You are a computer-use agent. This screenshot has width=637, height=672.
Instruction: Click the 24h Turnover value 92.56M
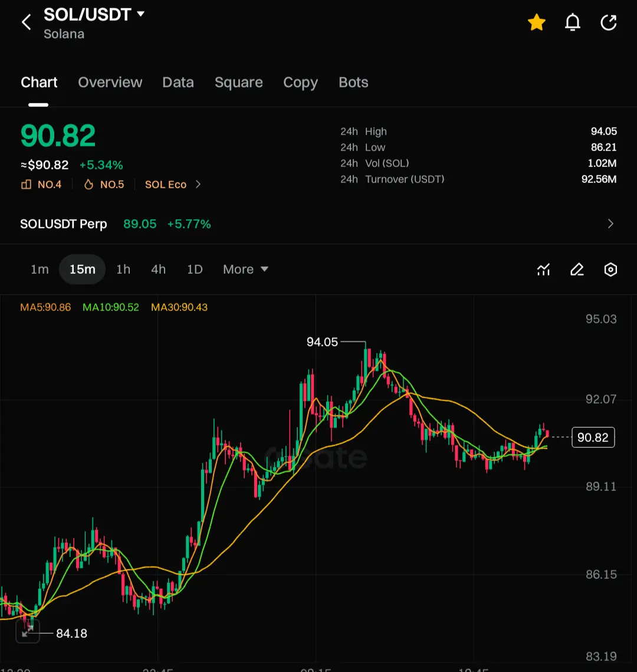[599, 179]
